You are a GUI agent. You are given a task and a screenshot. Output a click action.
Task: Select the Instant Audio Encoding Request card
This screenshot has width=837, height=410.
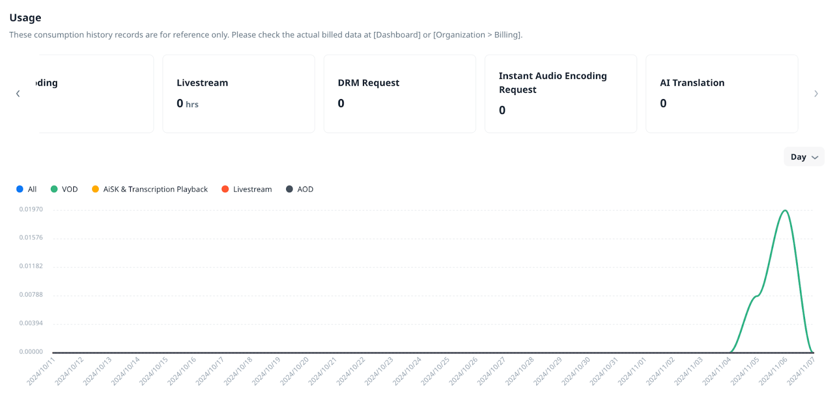click(561, 94)
